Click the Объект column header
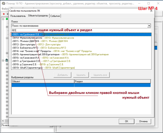163x133 pixels. tap(43, 81)
